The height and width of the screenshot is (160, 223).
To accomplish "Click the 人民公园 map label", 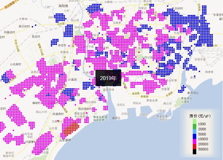I will (147, 57).
